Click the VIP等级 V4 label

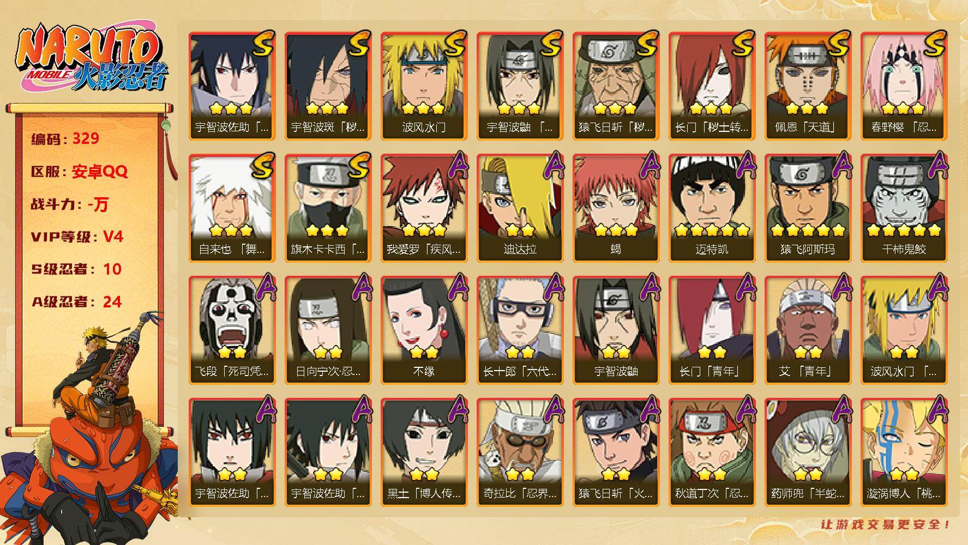(77, 237)
